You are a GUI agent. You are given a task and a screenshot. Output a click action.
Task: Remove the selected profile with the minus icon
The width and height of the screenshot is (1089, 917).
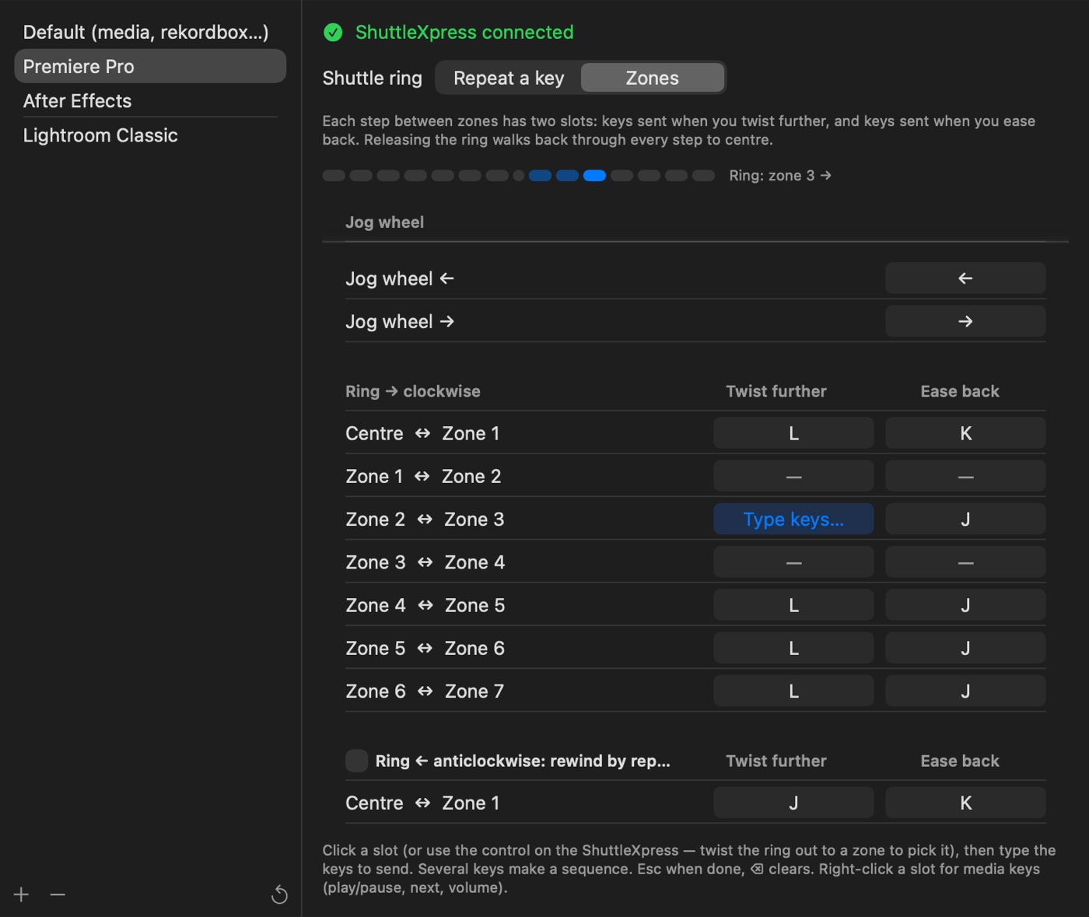point(58,894)
